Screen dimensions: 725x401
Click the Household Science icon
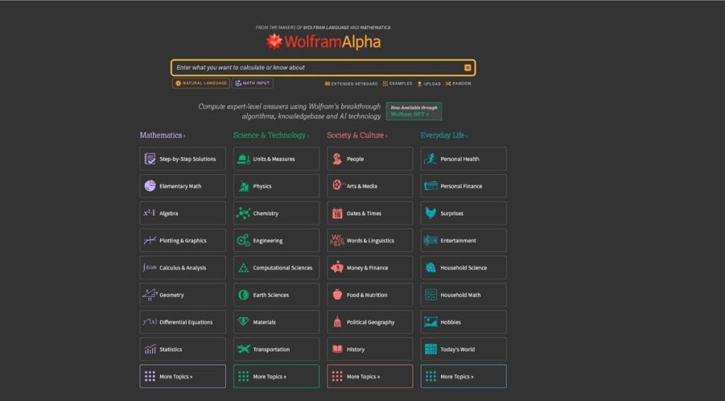430,267
